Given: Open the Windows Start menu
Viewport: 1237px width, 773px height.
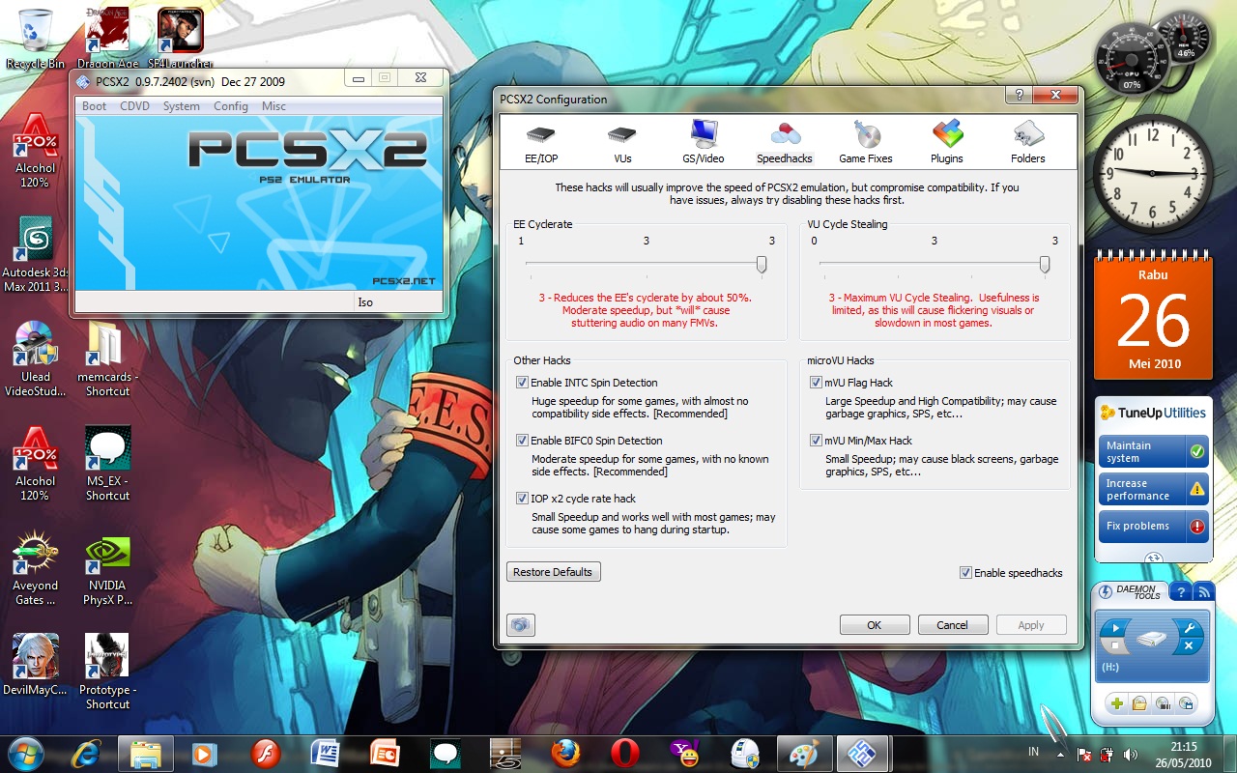Looking at the screenshot, I should (26, 753).
